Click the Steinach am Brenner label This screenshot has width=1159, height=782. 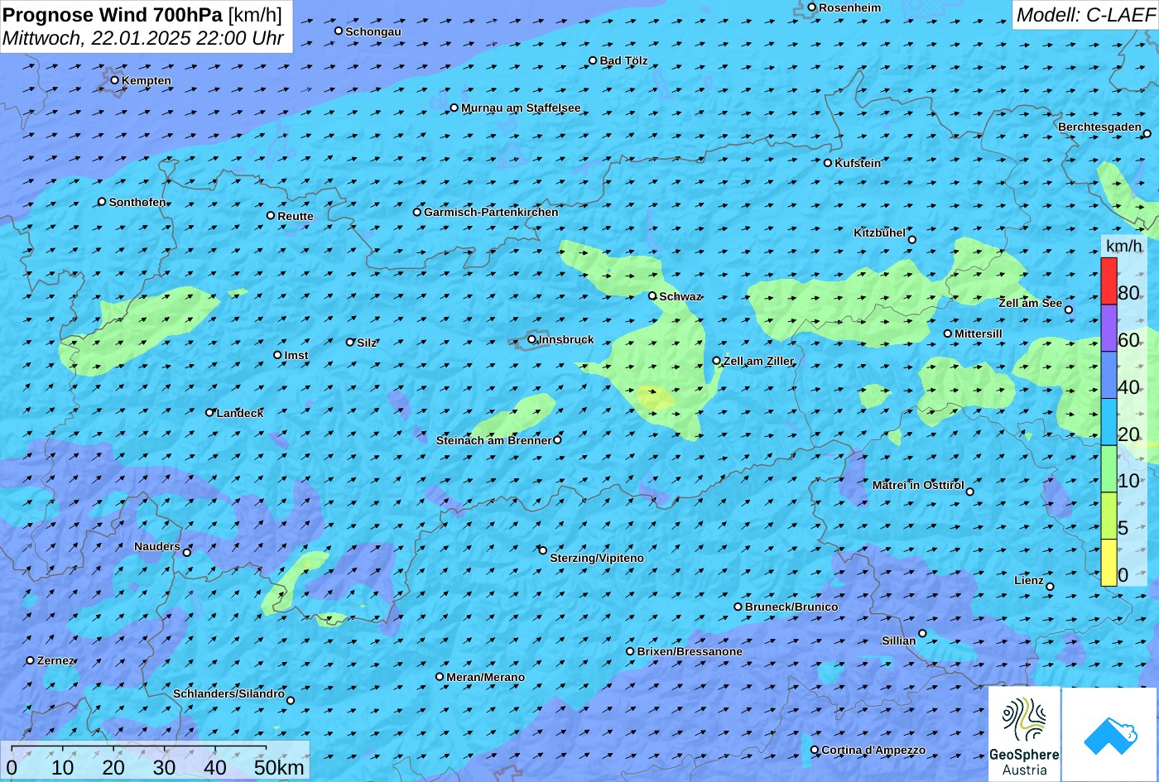pos(493,440)
